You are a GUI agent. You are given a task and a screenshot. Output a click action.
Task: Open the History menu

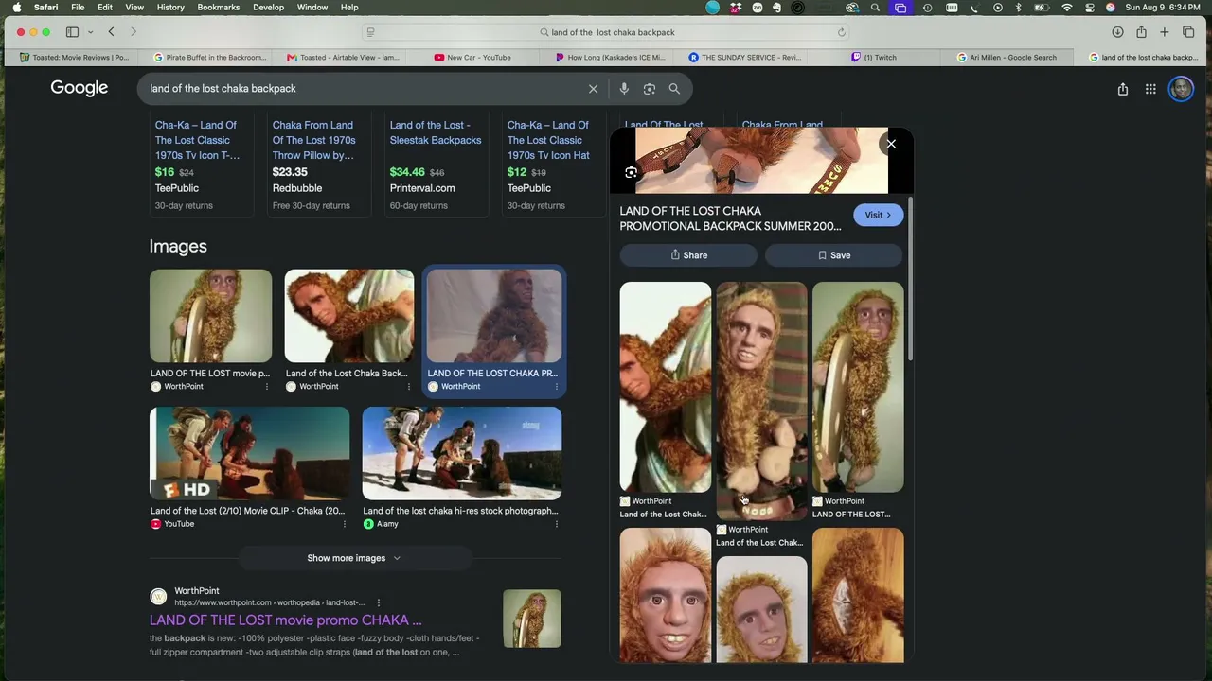tap(170, 8)
